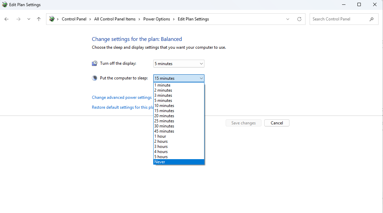
Task: Select 1 minute sleep option
Action: 179,85
